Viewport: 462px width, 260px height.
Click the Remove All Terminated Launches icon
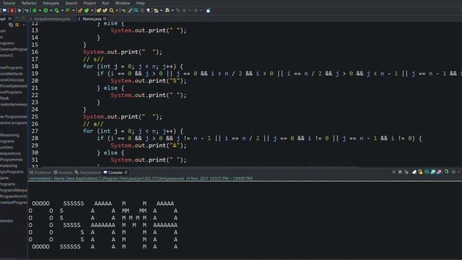pyautogui.click(x=406, y=172)
